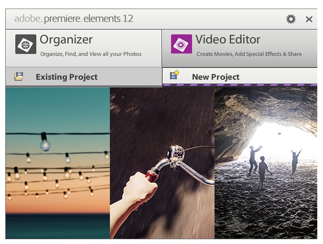This screenshot has height=244, width=323.
Task: Click 'Create Movies, Add Special Effects & Share'
Action: pos(249,54)
